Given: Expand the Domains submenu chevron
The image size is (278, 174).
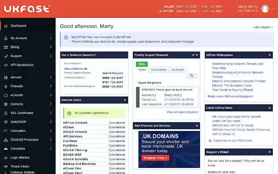Looking at the screenshot, I should tap(51, 104).
